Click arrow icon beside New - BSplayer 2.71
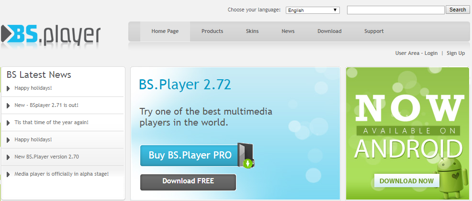472x201 pixels. [8, 106]
